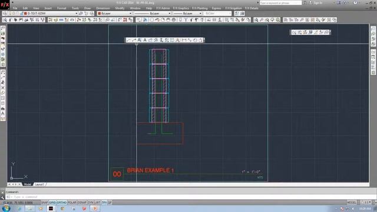Click the last icon in far-right toolbar group
Screen dimensions: 377x212
pyautogui.click(x=335, y=20)
